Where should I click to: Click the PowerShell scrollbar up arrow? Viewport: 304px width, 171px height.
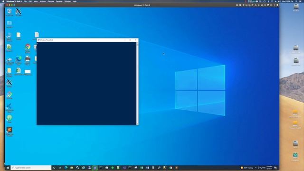pyautogui.click(x=137, y=43)
